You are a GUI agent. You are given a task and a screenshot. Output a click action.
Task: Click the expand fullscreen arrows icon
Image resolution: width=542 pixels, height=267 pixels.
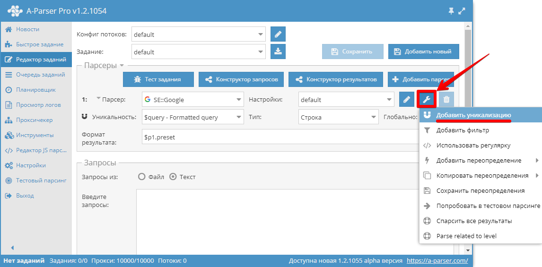(462, 11)
